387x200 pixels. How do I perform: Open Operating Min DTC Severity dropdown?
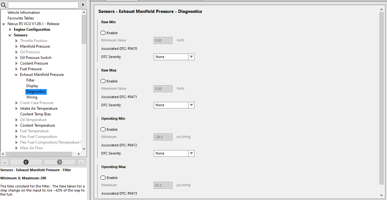click(191, 153)
